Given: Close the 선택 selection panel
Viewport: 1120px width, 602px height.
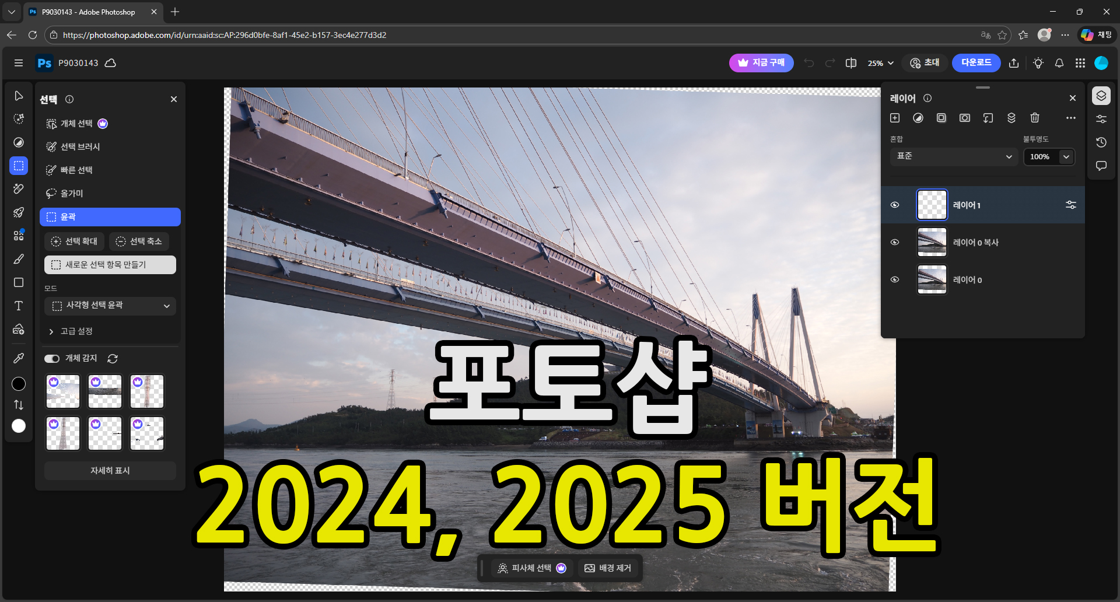Looking at the screenshot, I should click(174, 99).
